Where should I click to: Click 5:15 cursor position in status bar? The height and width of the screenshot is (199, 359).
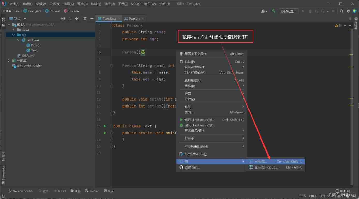tap(303, 196)
